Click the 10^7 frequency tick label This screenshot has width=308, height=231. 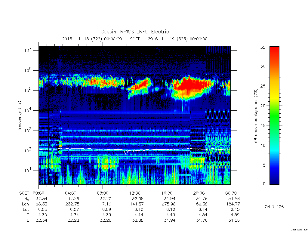tap(28, 50)
